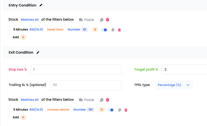The image size is (207, 126).
Task: Edit the Entry Condition title with pencil icon
Action: coord(41,5)
